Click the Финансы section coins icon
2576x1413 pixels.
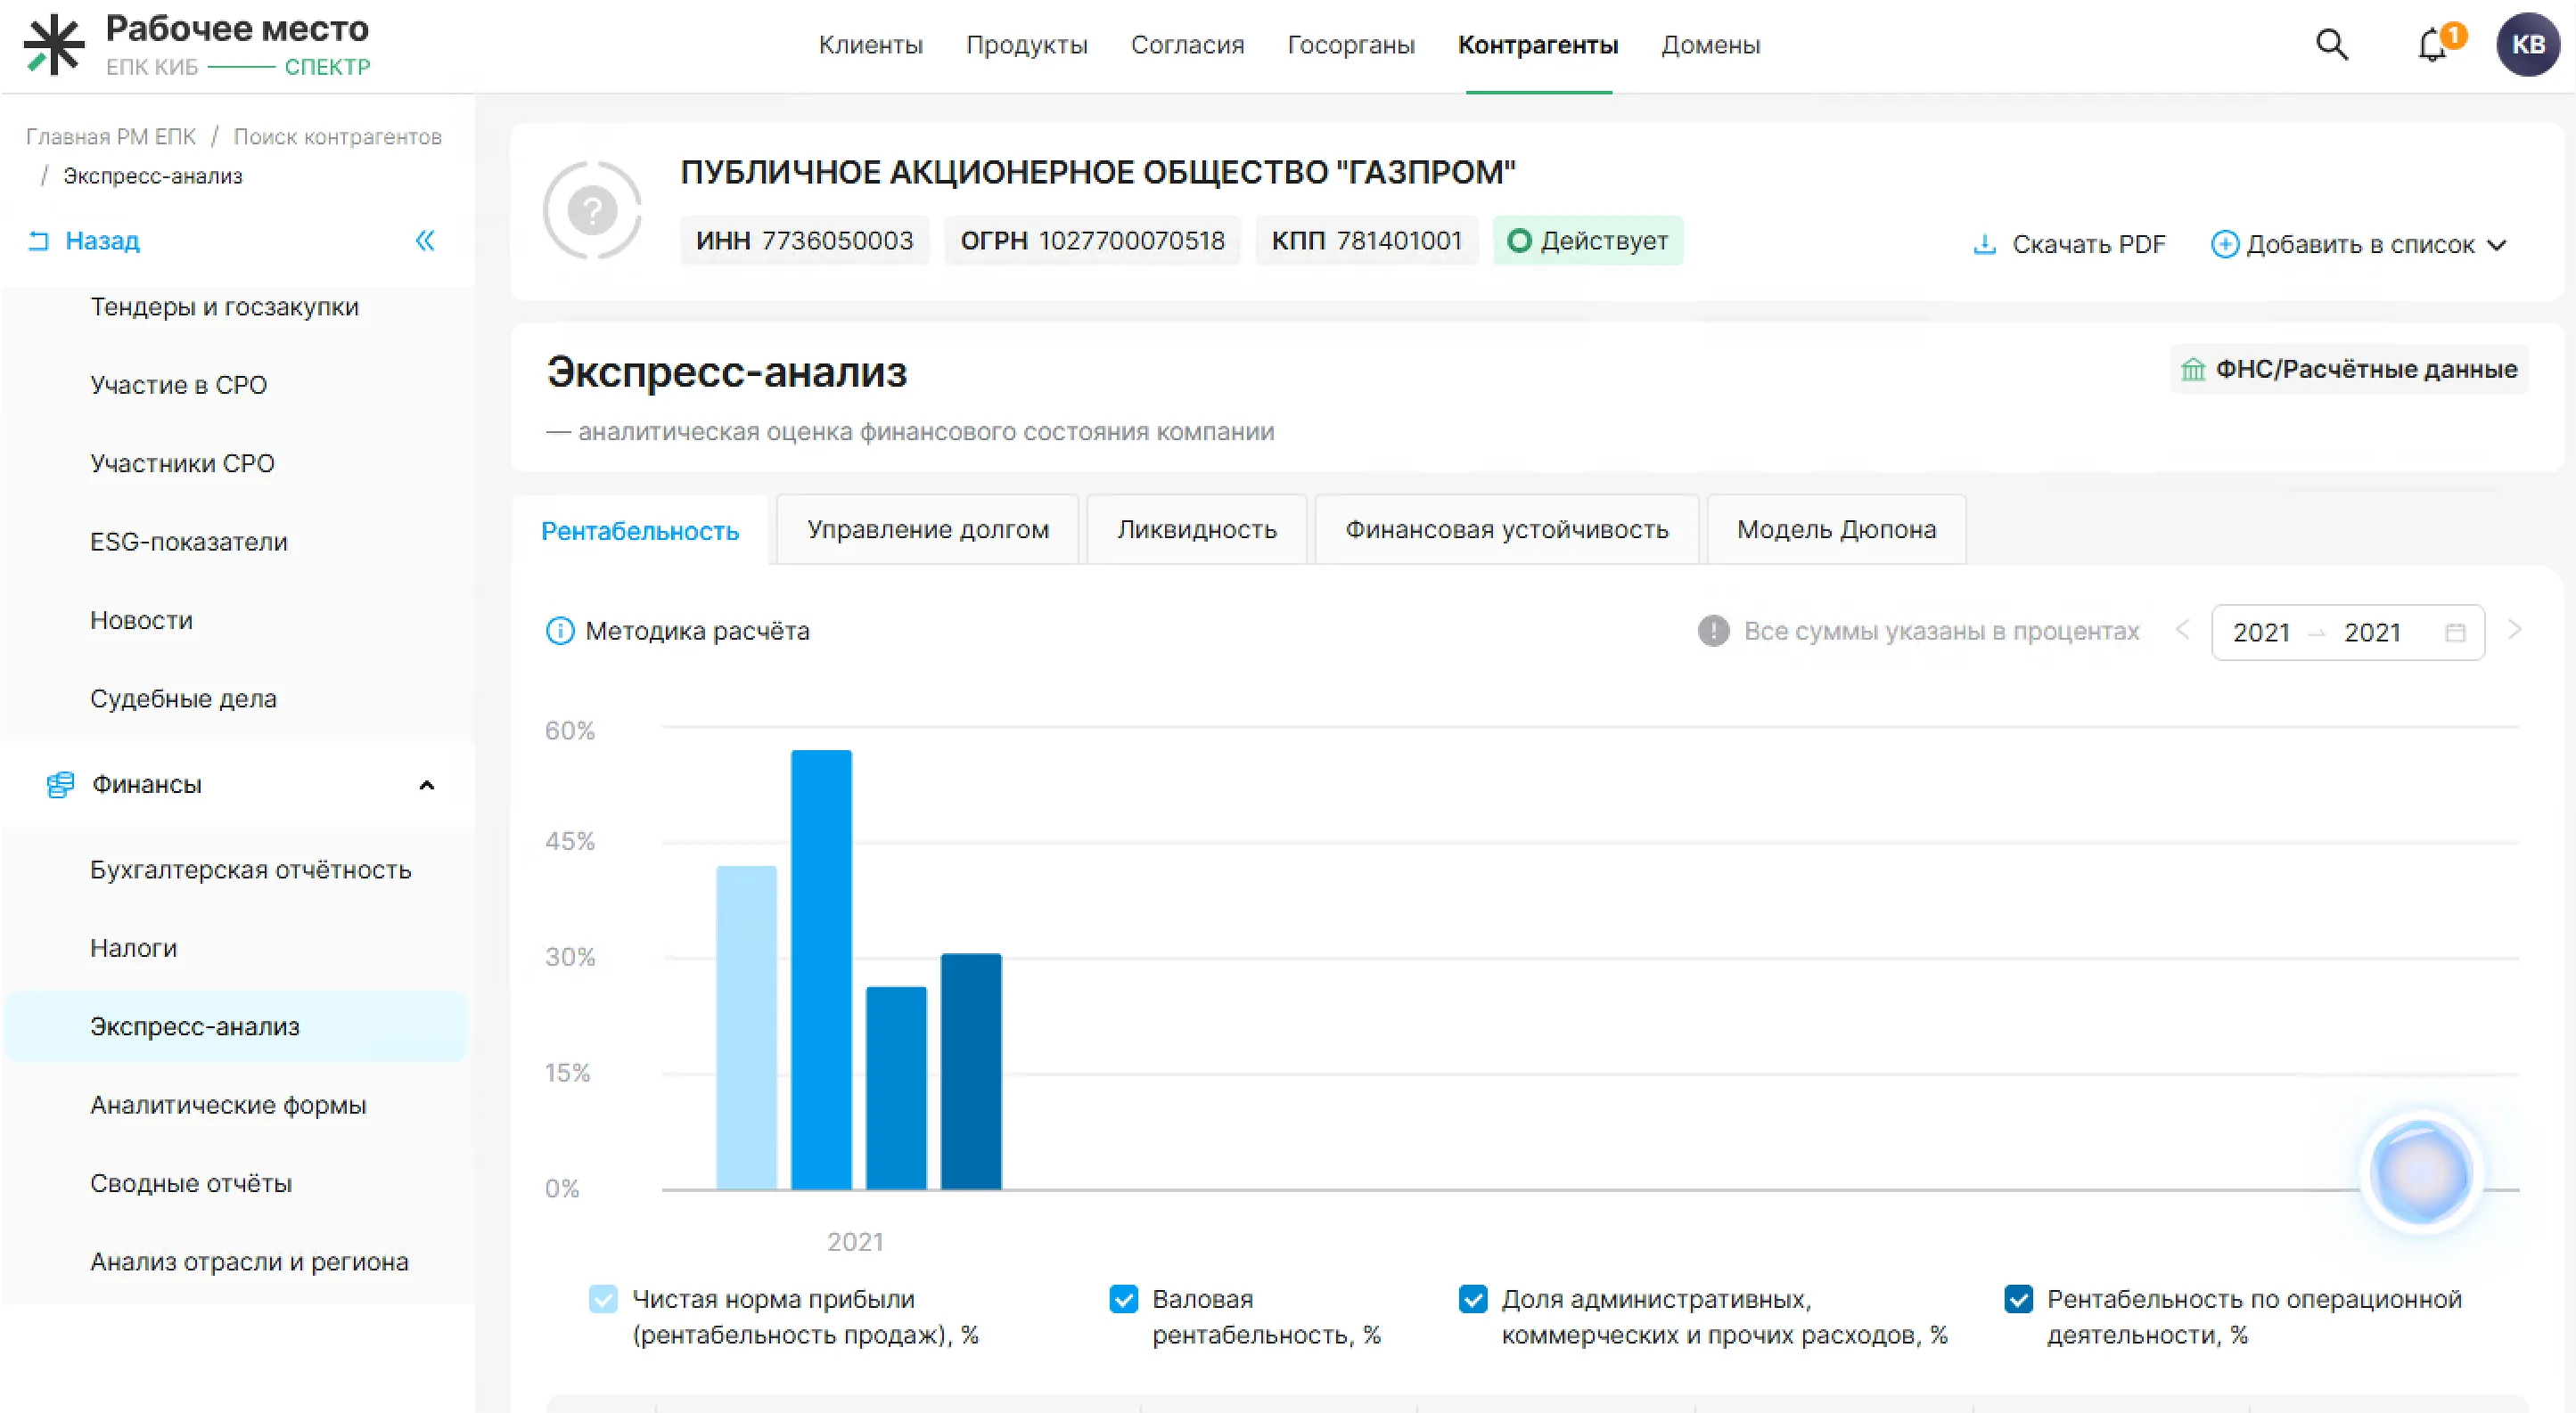(x=60, y=784)
